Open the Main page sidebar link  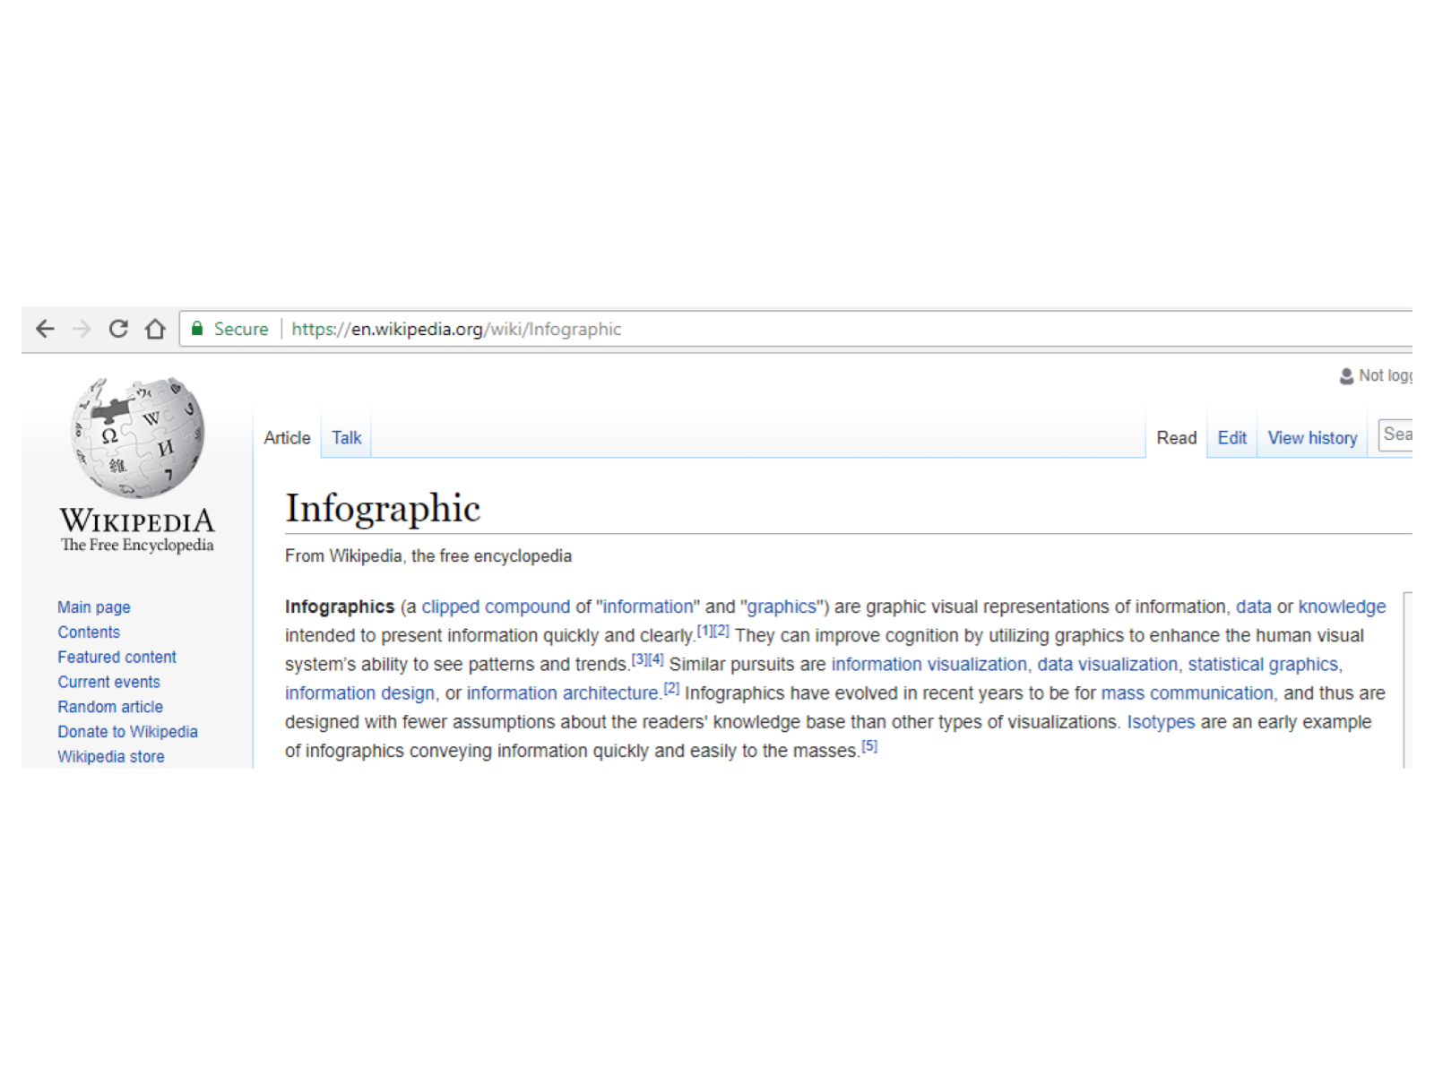pyautogui.click(x=94, y=607)
